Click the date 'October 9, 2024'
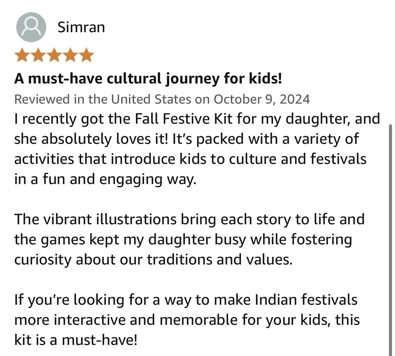This screenshot has height=356, width=395. click(262, 99)
